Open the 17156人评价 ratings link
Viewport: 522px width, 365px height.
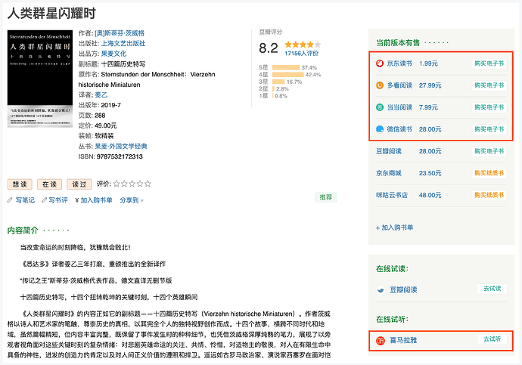(301, 53)
